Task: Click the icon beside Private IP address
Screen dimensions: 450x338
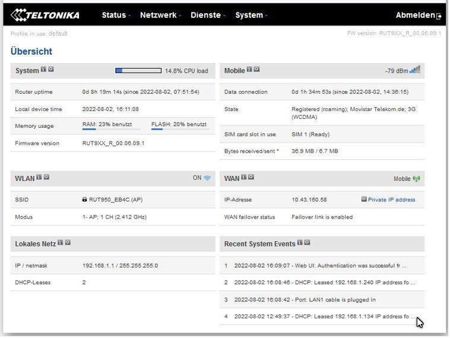Action: pos(364,199)
